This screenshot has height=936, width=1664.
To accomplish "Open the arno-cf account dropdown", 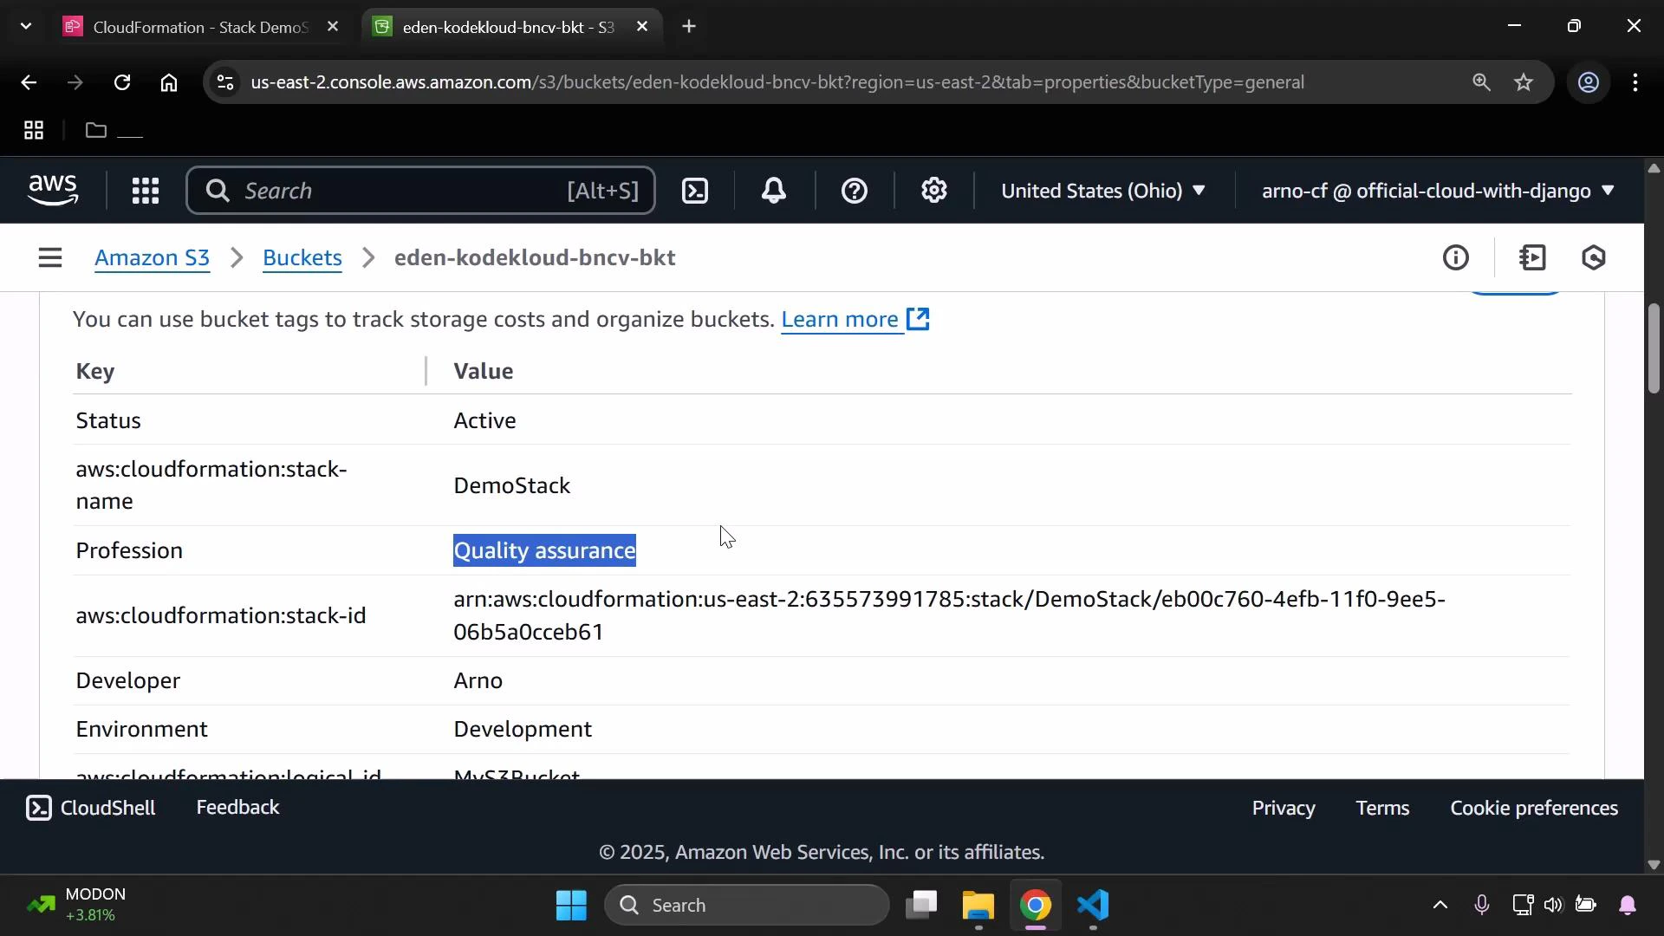I will coord(1438,191).
